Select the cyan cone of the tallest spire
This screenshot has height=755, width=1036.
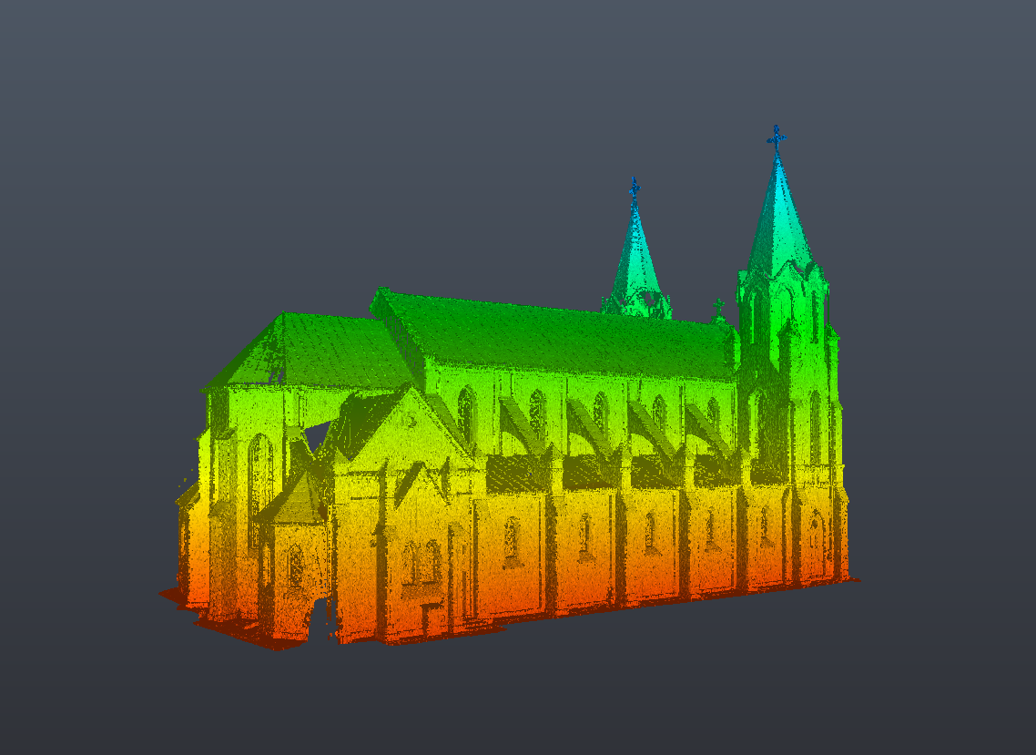778,219
